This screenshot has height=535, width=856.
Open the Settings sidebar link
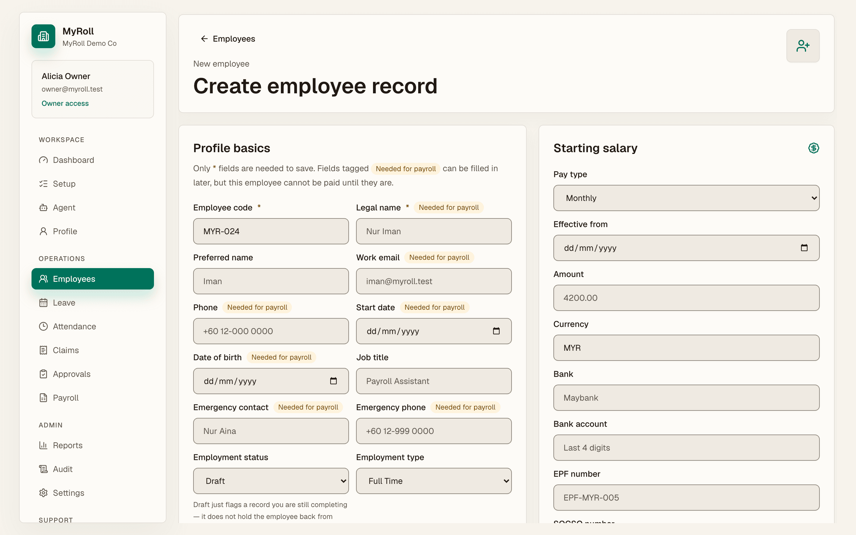(x=93, y=493)
